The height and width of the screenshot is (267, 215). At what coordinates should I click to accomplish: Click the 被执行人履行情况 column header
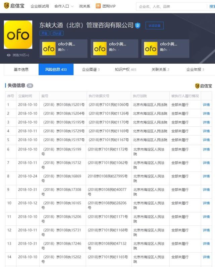[x=185, y=96]
